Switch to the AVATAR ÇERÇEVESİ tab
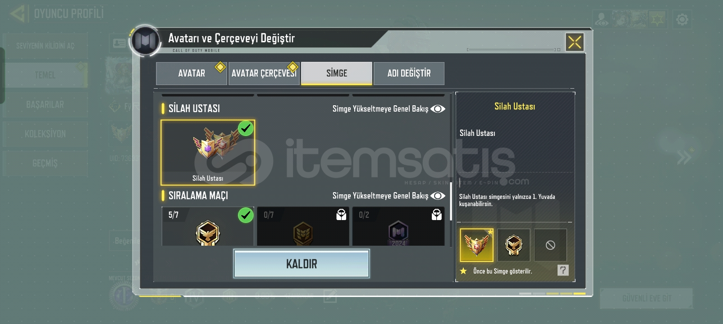This screenshot has height=324, width=723. click(x=264, y=73)
